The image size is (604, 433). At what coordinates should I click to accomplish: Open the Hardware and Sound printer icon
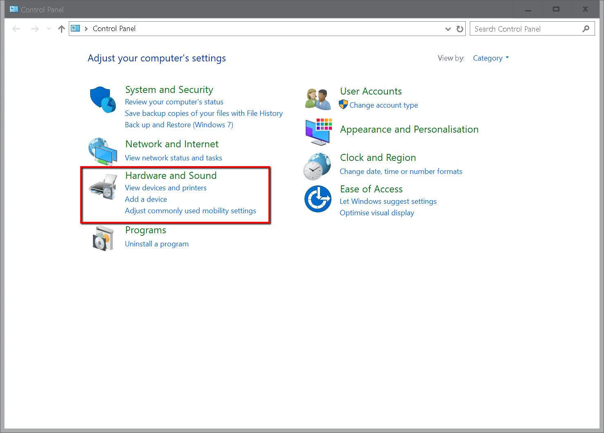click(103, 187)
